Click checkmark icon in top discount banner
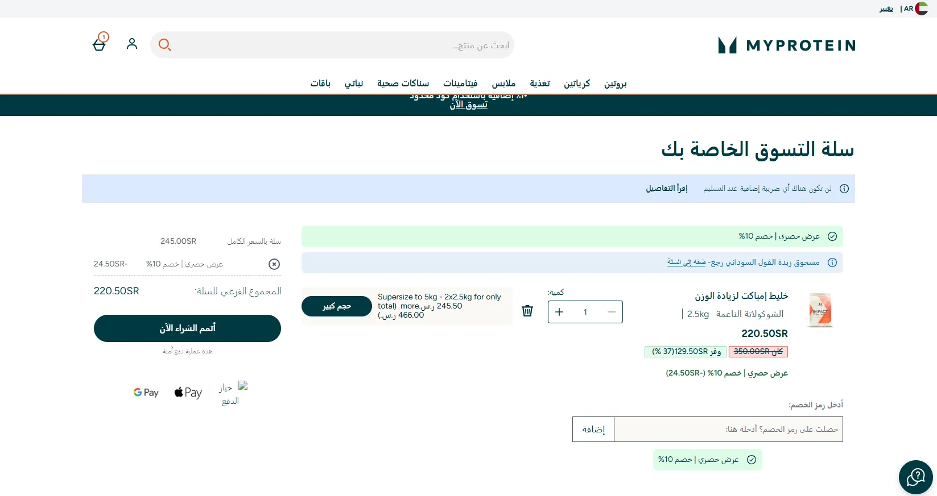The height and width of the screenshot is (496, 937). click(832, 236)
